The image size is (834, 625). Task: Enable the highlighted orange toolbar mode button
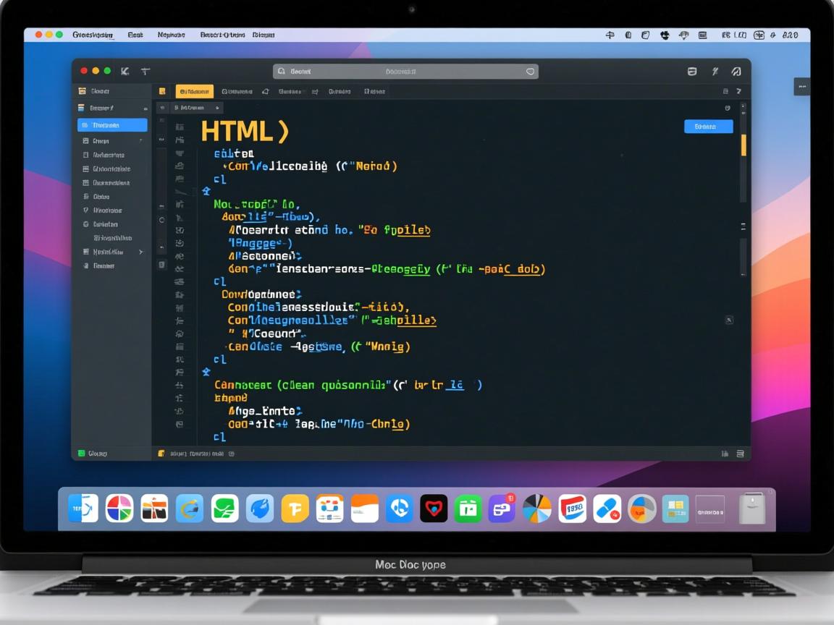(x=195, y=92)
